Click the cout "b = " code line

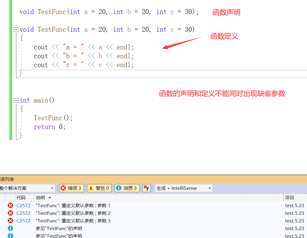[84, 56]
